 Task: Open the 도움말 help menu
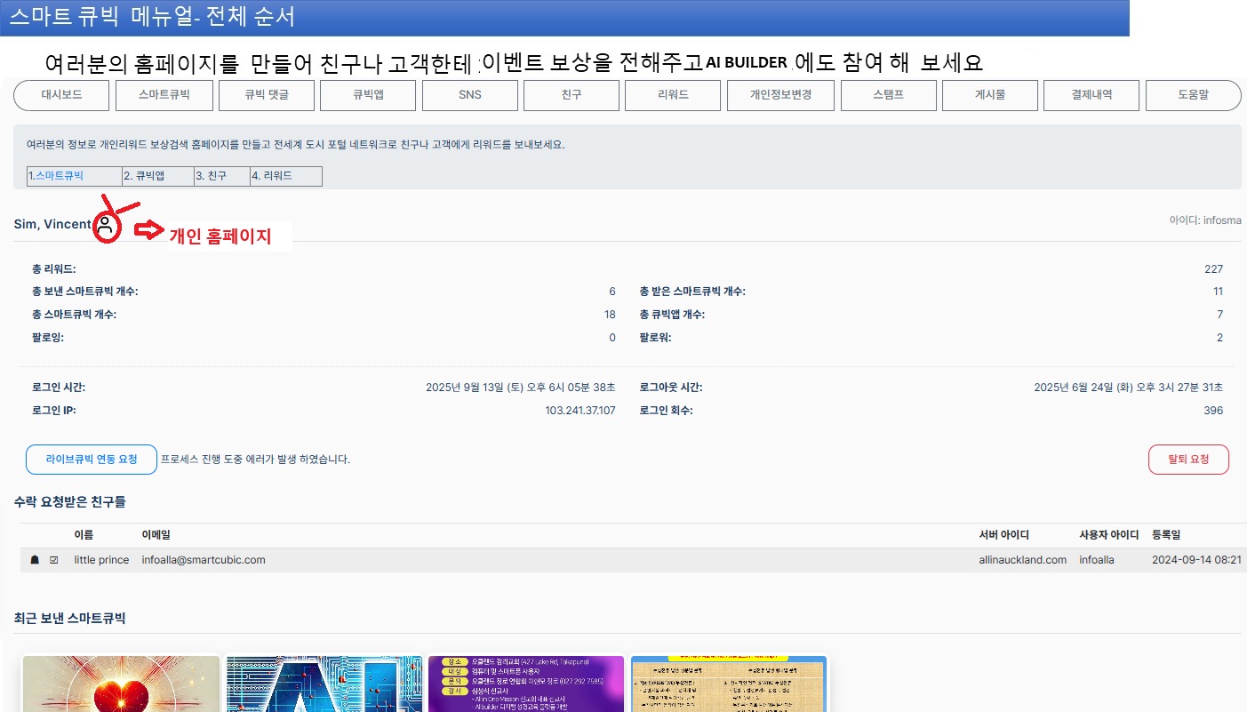[x=1193, y=95]
